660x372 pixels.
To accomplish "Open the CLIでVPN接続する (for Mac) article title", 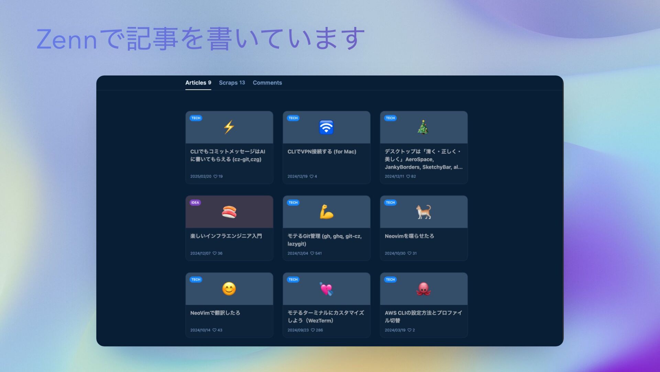I will [x=322, y=151].
